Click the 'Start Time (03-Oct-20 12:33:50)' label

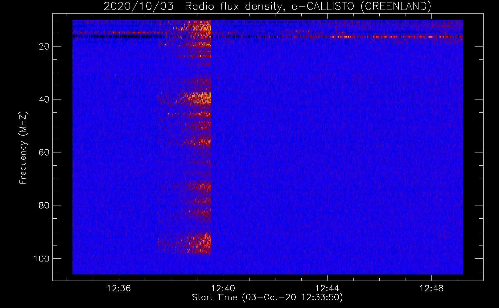[267, 298]
